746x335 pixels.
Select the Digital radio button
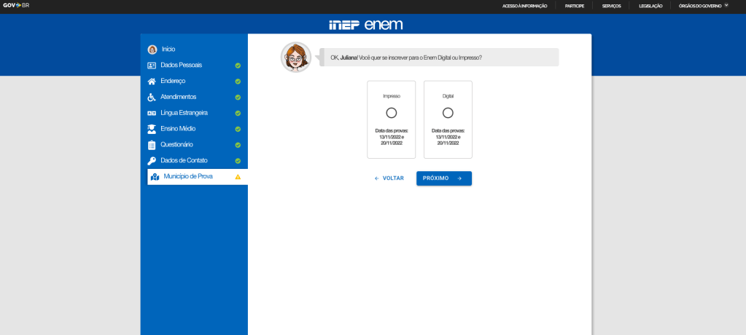[x=448, y=113]
